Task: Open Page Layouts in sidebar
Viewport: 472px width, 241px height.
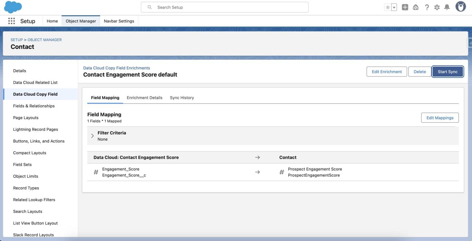Action: click(x=26, y=118)
